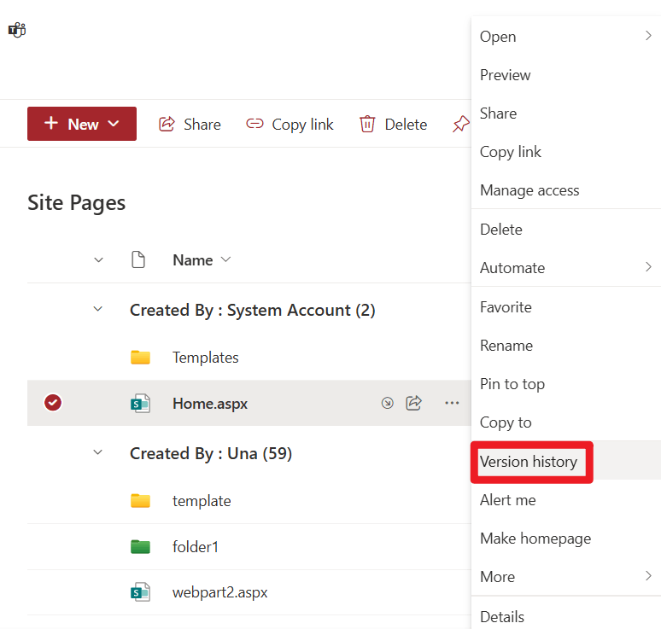Open the Templates folder name
The width and height of the screenshot is (661, 629).
click(x=205, y=358)
